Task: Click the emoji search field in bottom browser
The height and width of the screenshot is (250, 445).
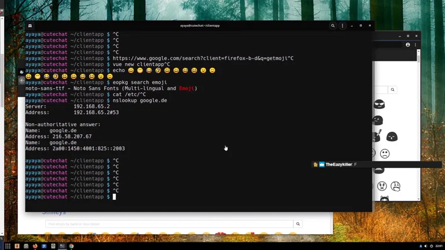Action: click(169, 224)
